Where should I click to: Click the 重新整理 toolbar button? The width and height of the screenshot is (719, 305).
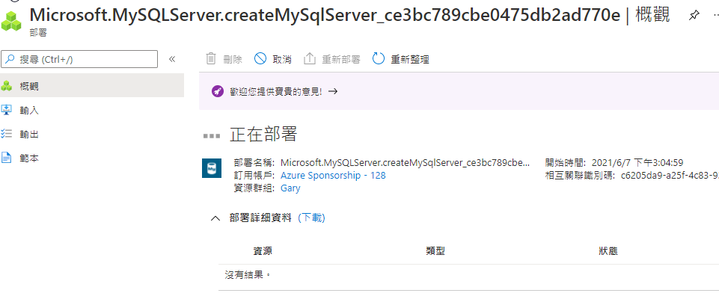point(400,59)
